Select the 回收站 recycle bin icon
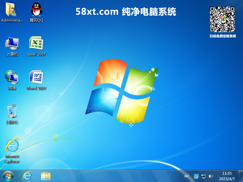 tap(12, 115)
